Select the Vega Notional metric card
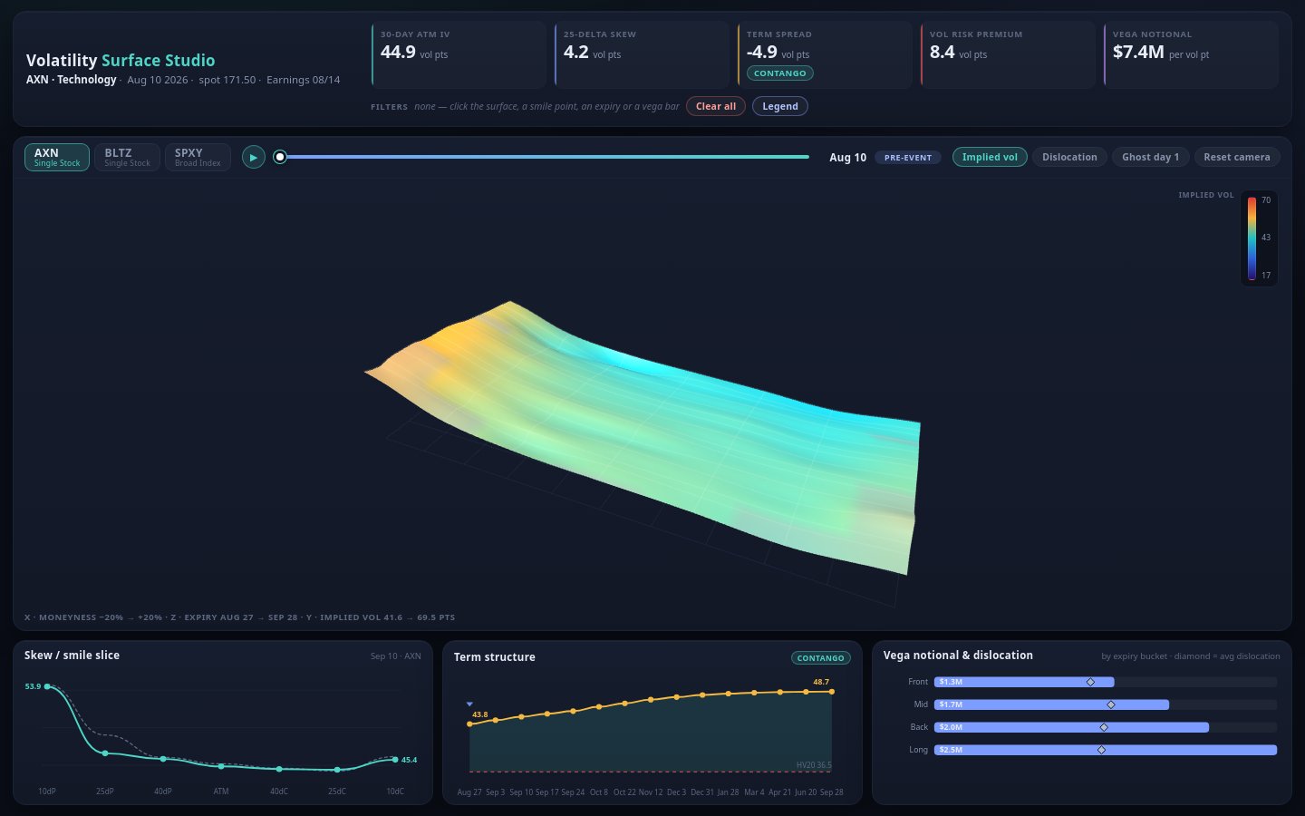This screenshot has height=816, width=1305. point(1192,54)
